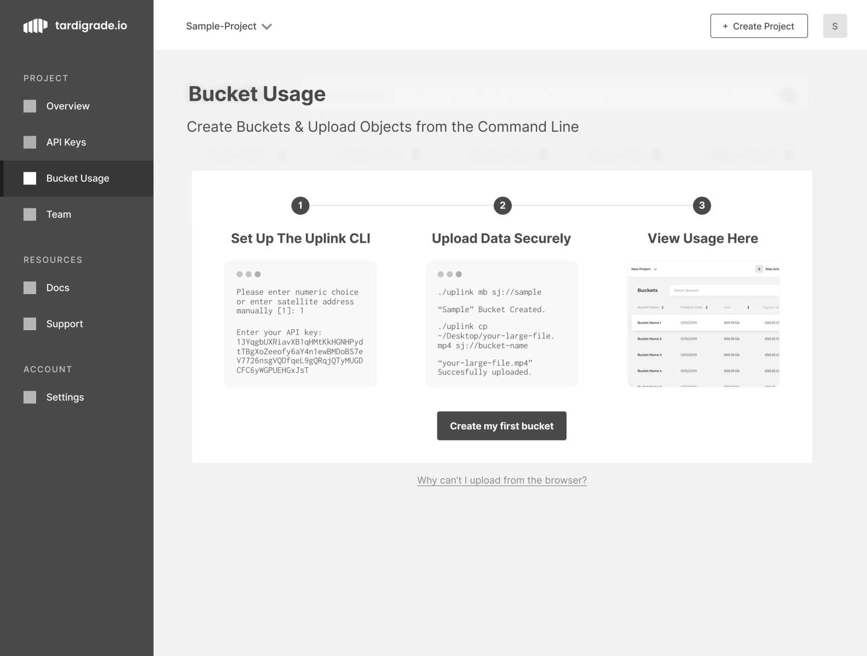This screenshot has width=867, height=656.
Task: Click the Settings sidebar icon
Action: (x=30, y=397)
